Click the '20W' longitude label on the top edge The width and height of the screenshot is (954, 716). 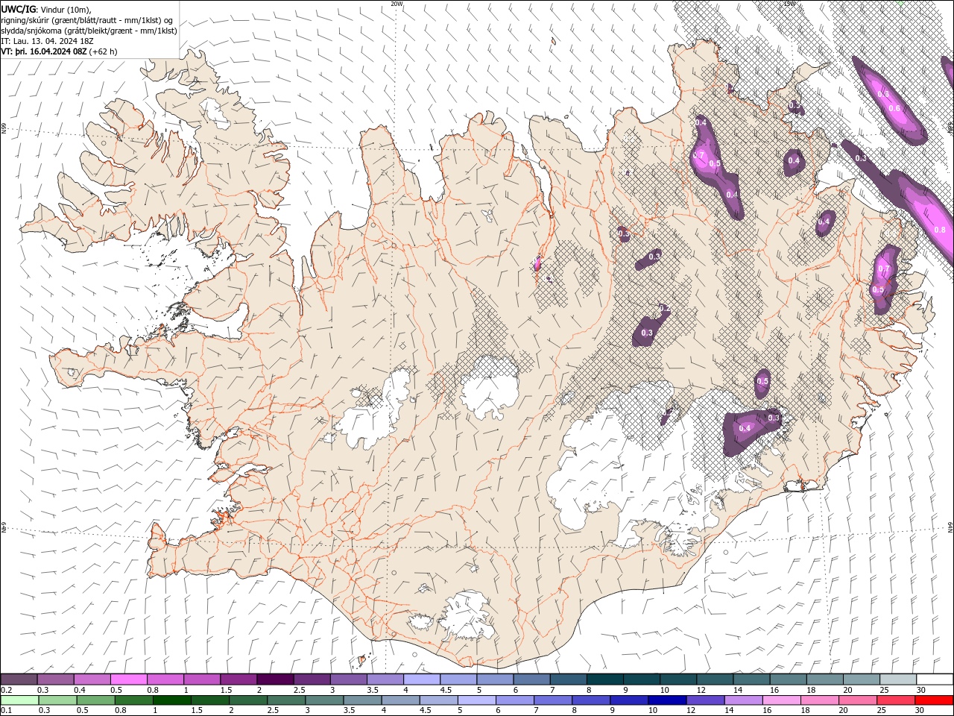[x=397, y=4]
